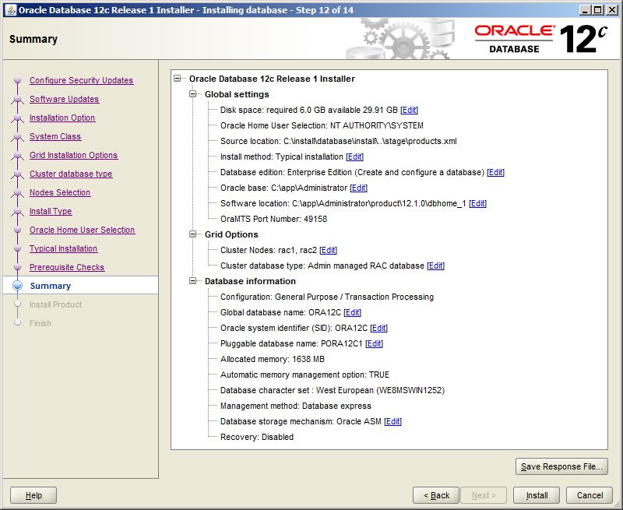Collapse the Database information tree section
The width and height of the screenshot is (623, 510).
[193, 281]
